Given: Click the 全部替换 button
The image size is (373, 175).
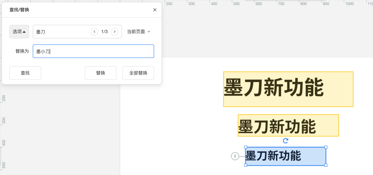Looking at the screenshot, I should click(x=138, y=73).
